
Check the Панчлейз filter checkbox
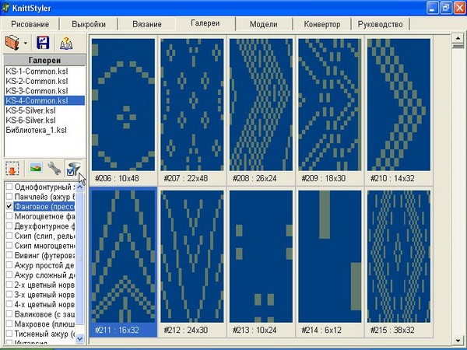tap(9, 197)
